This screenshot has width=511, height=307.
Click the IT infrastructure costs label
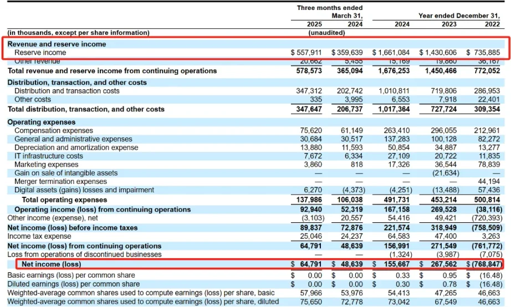49,156
